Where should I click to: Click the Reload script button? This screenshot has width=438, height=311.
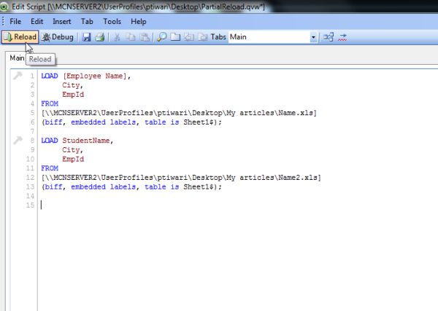20,37
